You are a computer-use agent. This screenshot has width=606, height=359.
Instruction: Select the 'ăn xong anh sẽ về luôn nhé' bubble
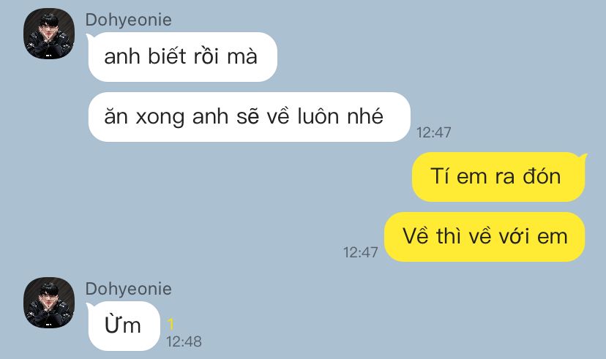(249, 117)
